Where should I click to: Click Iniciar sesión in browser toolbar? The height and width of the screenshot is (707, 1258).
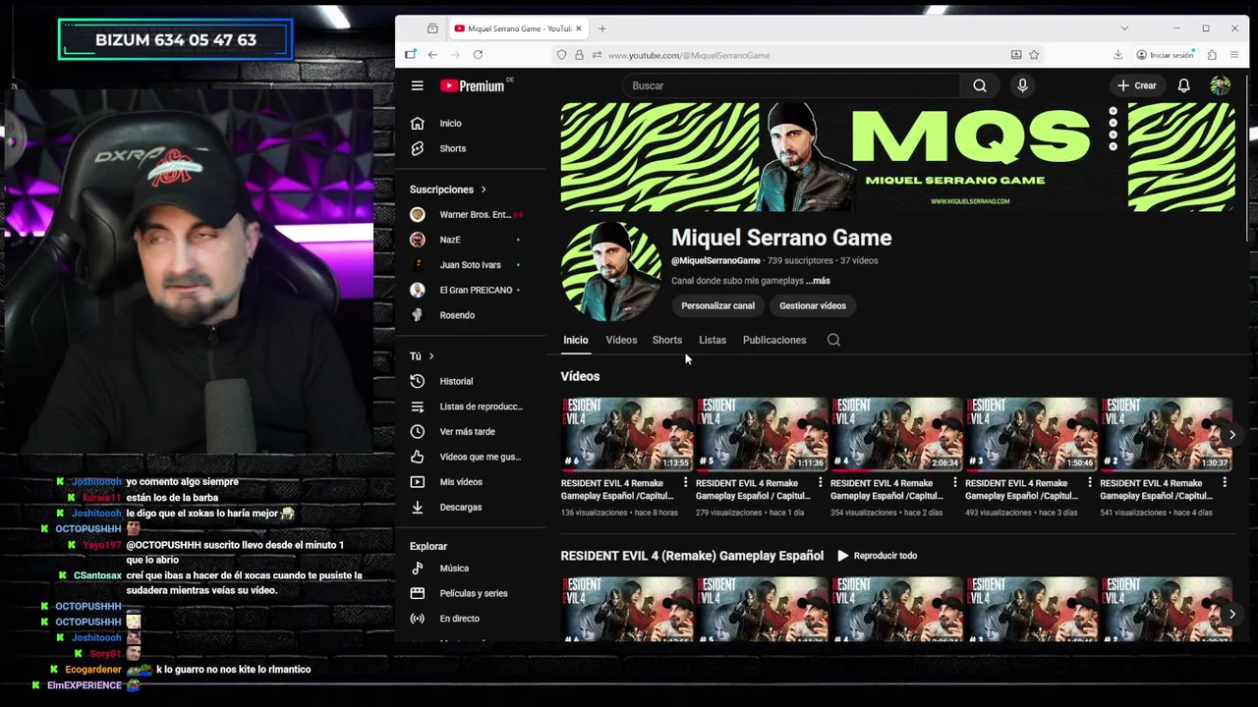[x=1166, y=55]
